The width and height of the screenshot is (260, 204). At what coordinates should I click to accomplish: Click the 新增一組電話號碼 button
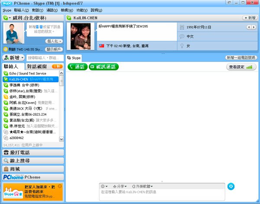241,58
